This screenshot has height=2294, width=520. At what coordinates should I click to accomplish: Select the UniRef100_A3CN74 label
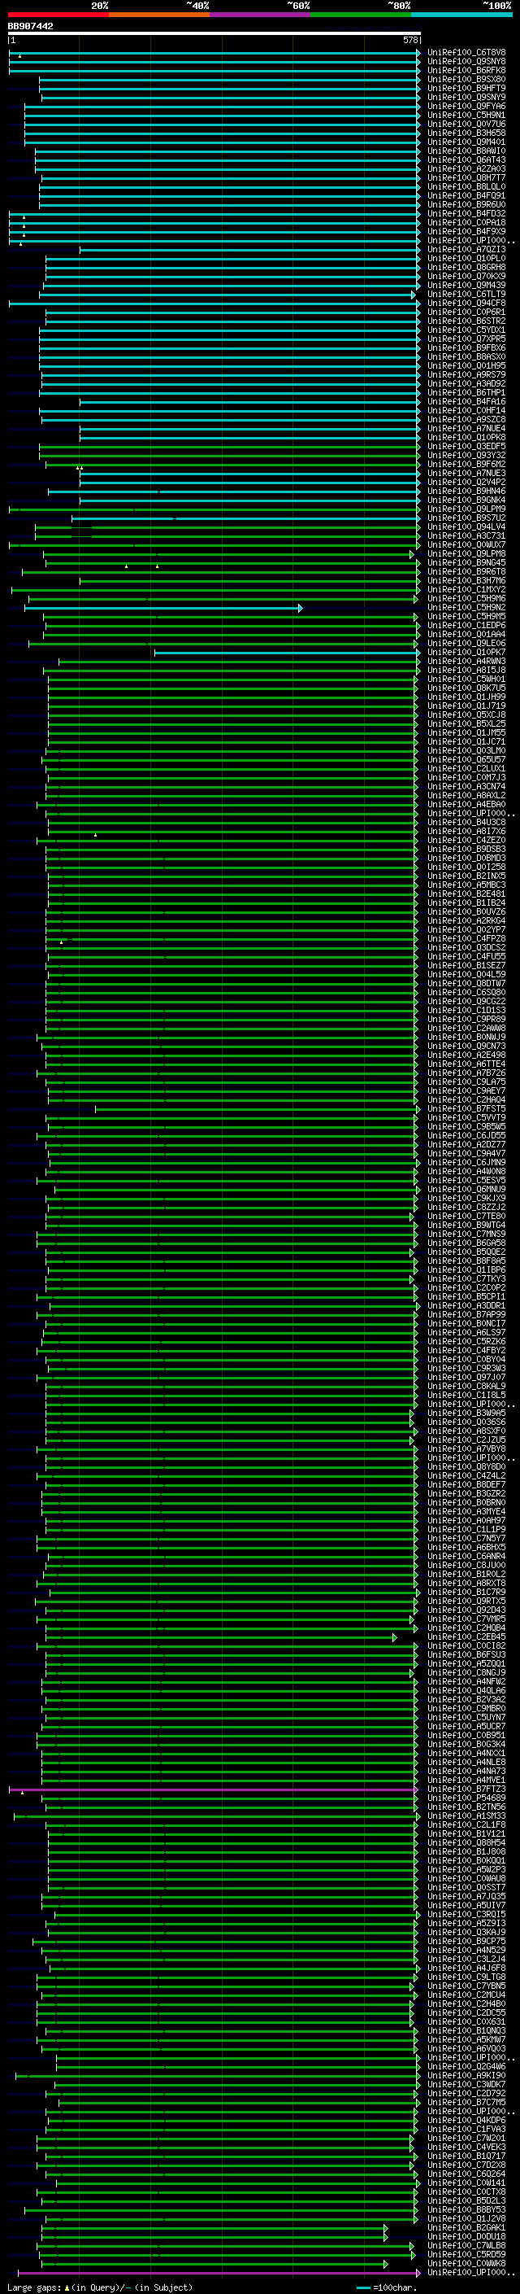[466, 786]
